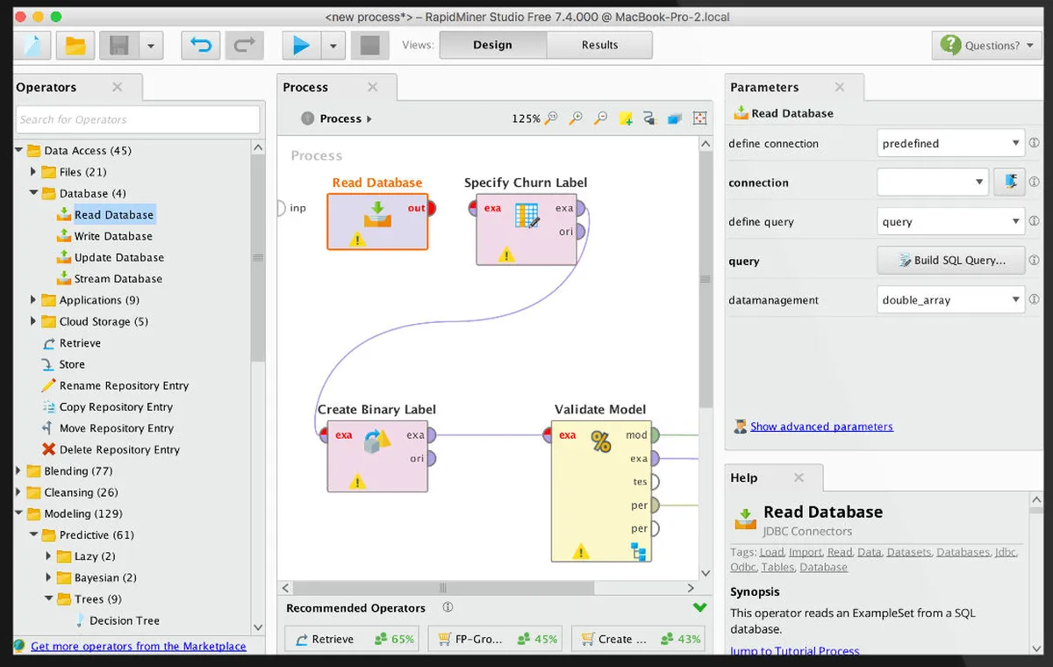The image size is (1053, 667).
Task: Click the auto-fit process size icon
Action: (699, 118)
